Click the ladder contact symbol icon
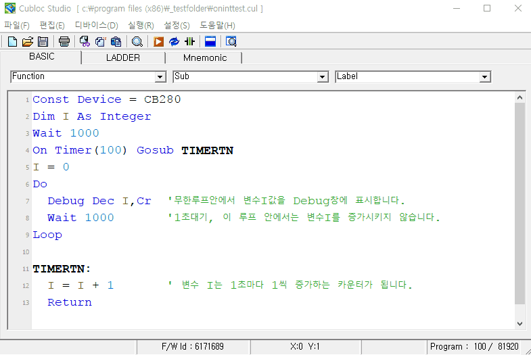The width and height of the screenshot is (531, 355). tap(189, 42)
